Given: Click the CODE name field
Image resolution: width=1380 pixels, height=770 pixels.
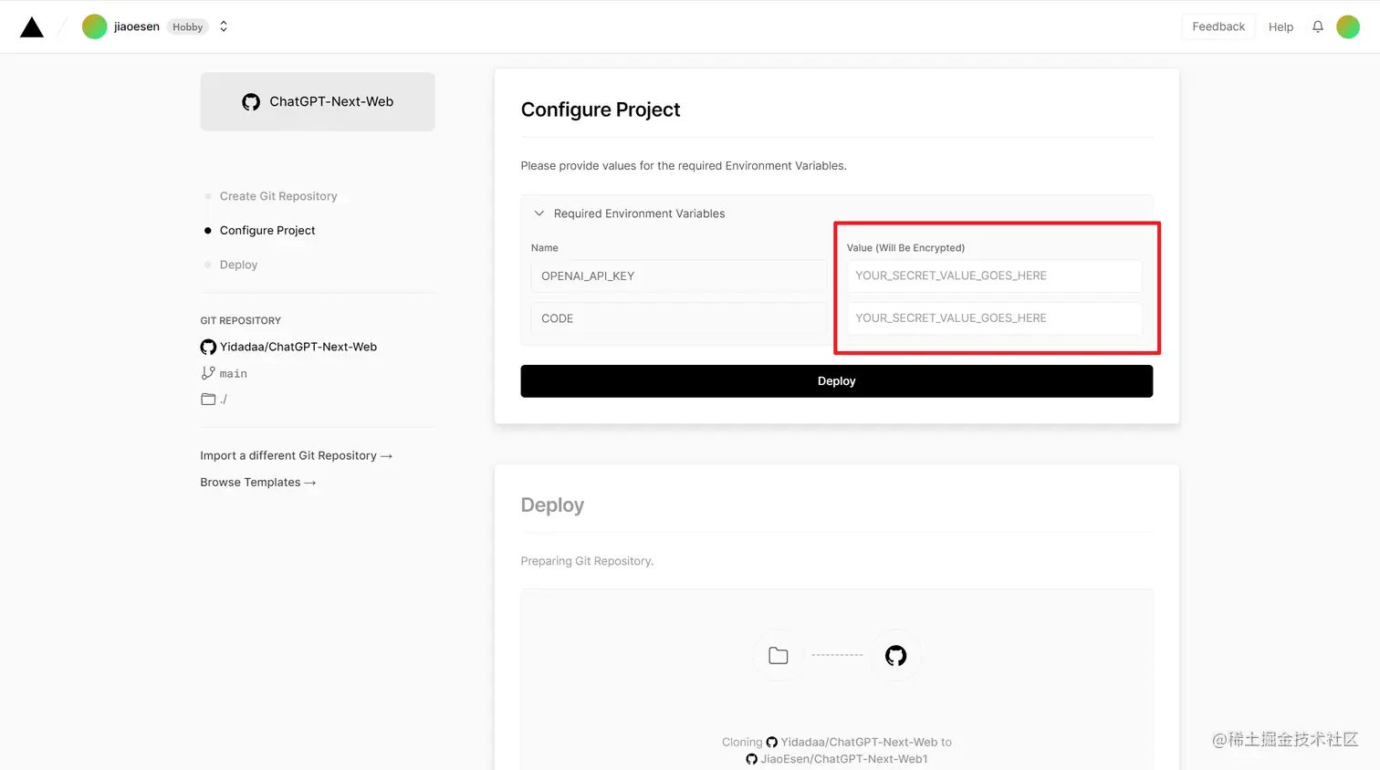Looking at the screenshot, I should [x=678, y=318].
